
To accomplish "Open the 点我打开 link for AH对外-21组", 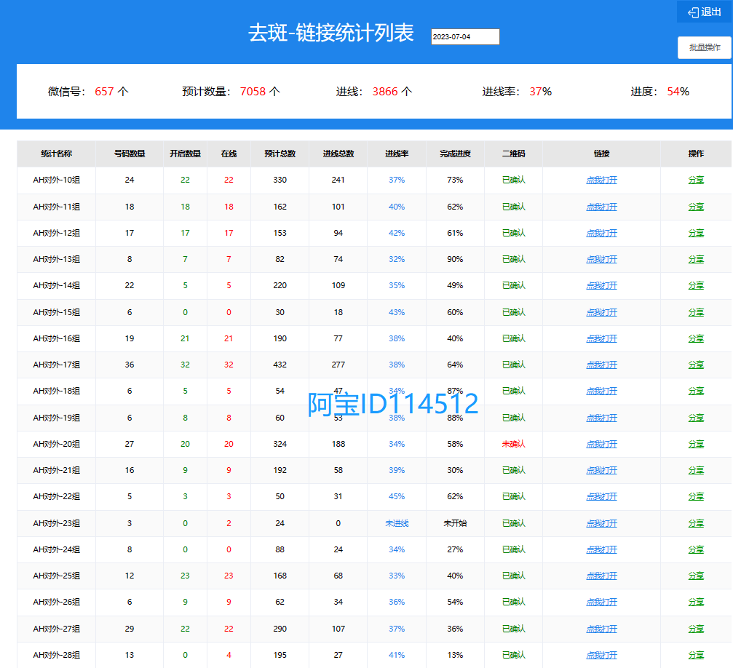I will [602, 470].
